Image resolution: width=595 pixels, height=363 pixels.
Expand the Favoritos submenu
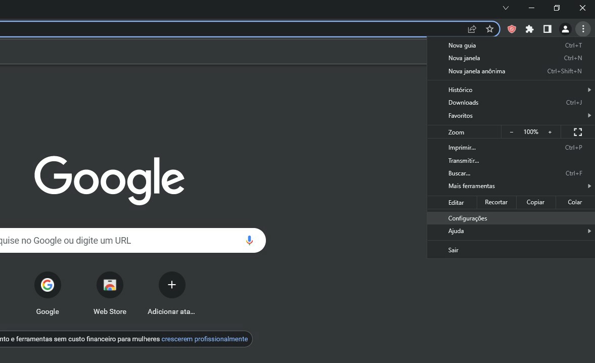(x=511, y=116)
